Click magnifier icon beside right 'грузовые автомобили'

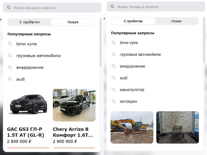pyautogui.click(x=114, y=54)
